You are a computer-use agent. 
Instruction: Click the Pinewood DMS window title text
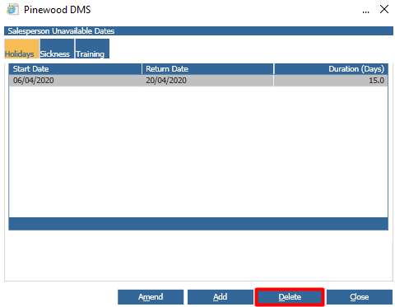coord(57,10)
